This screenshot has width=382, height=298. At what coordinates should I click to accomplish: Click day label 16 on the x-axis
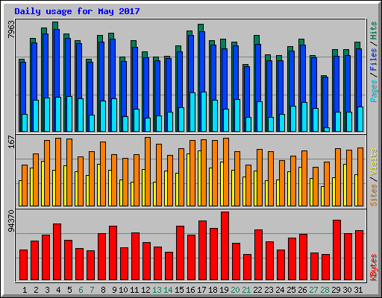[x=190, y=290]
